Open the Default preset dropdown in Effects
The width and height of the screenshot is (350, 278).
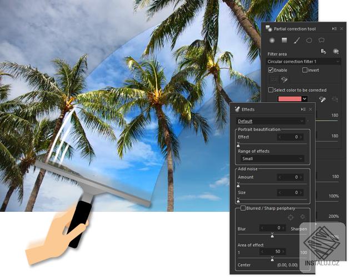click(271, 121)
